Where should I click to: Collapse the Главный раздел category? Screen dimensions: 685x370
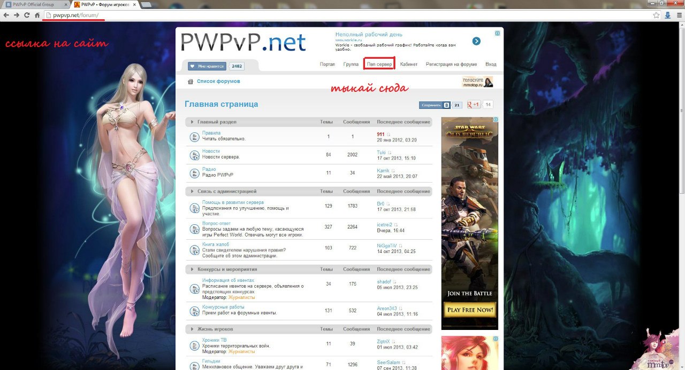pos(193,122)
